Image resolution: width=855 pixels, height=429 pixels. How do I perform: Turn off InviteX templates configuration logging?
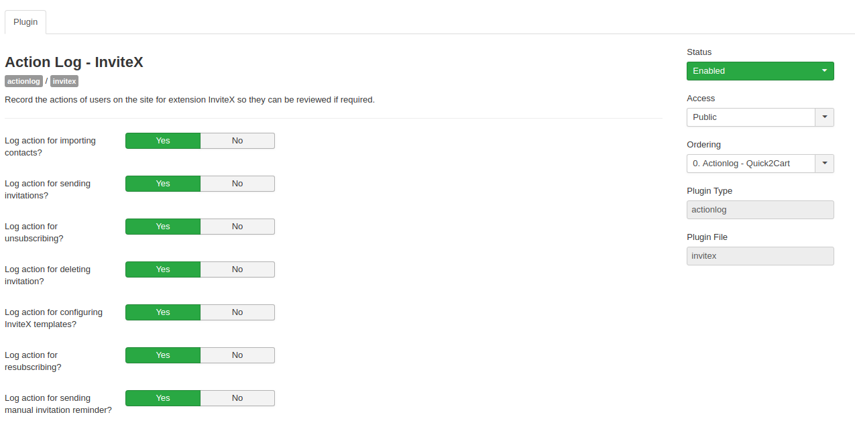237,312
